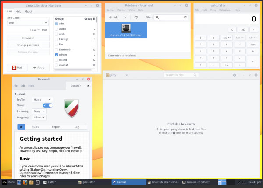
Task: Open the terminal taskbar icon
Action: click(38, 182)
